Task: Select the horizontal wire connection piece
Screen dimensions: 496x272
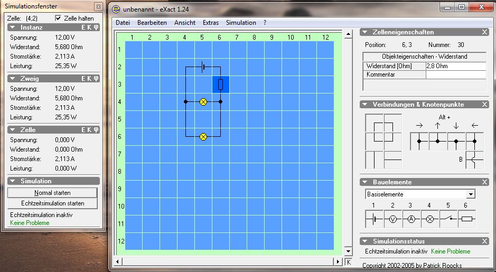Action: click(x=392, y=160)
